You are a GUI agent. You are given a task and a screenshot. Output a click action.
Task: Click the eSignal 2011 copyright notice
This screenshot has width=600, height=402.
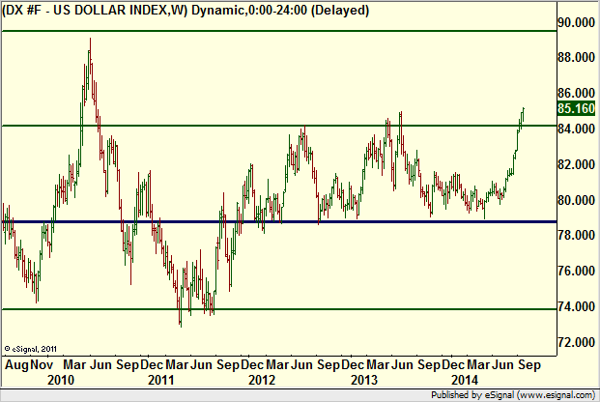[x=31, y=349]
